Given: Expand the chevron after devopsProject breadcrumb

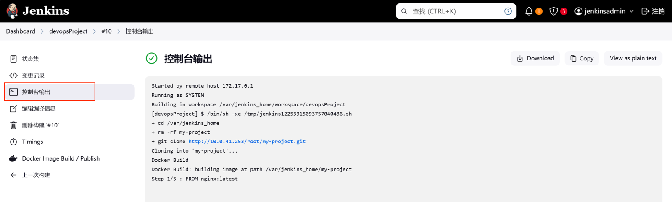Looking at the screenshot, I should [x=94, y=31].
